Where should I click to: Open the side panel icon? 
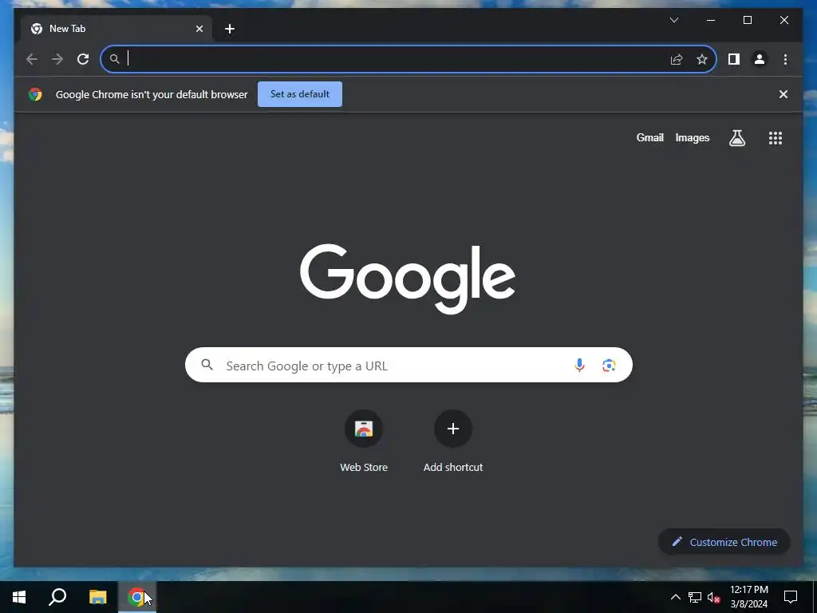tap(734, 59)
